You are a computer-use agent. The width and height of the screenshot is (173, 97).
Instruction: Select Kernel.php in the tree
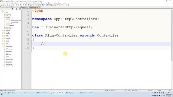coord(12,26)
